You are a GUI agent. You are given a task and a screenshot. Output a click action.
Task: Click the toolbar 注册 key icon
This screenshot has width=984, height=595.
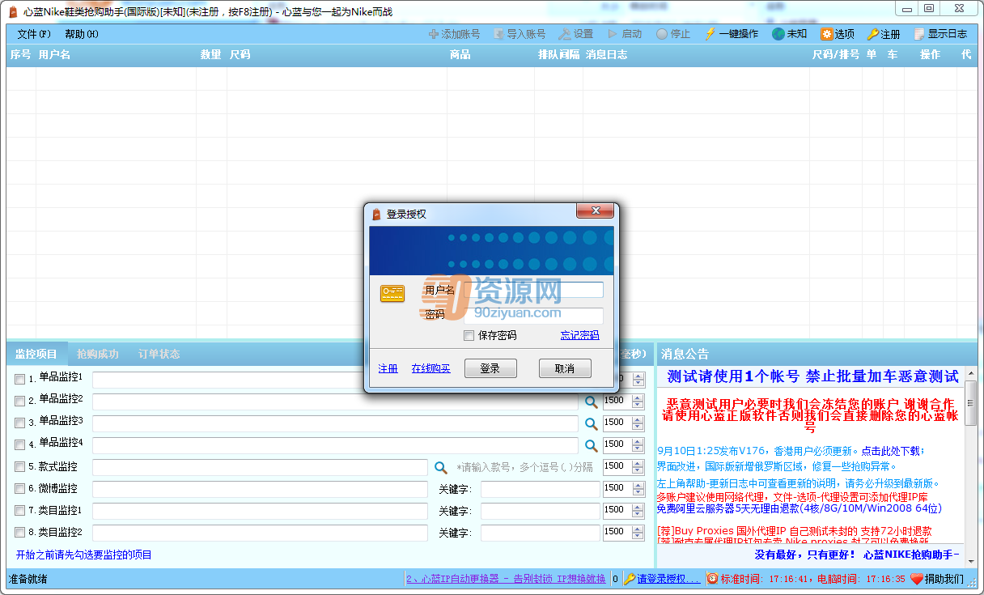(x=872, y=34)
